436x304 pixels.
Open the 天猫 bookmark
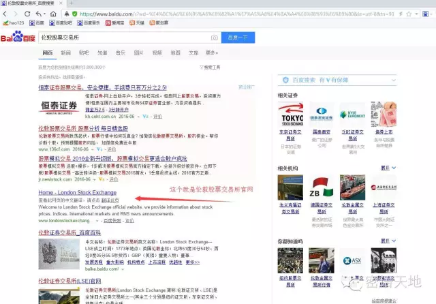137,22
